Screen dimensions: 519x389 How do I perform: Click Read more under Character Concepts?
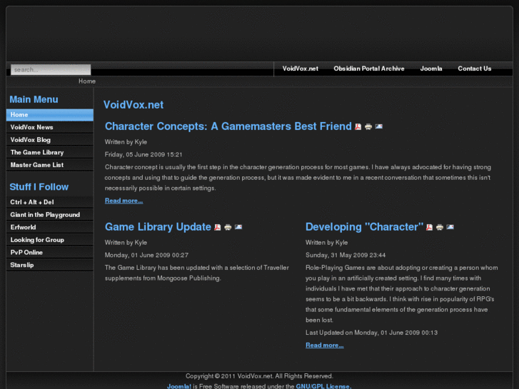click(124, 201)
